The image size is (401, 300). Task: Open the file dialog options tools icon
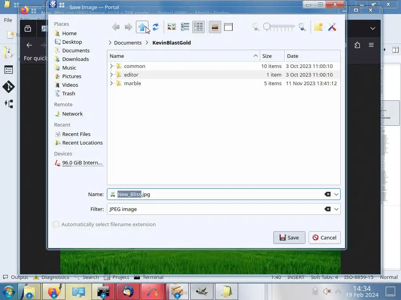tap(332, 27)
